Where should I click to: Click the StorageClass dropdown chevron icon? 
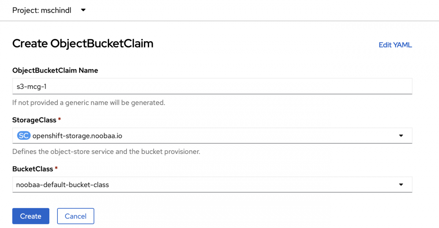(x=401, y=135)
